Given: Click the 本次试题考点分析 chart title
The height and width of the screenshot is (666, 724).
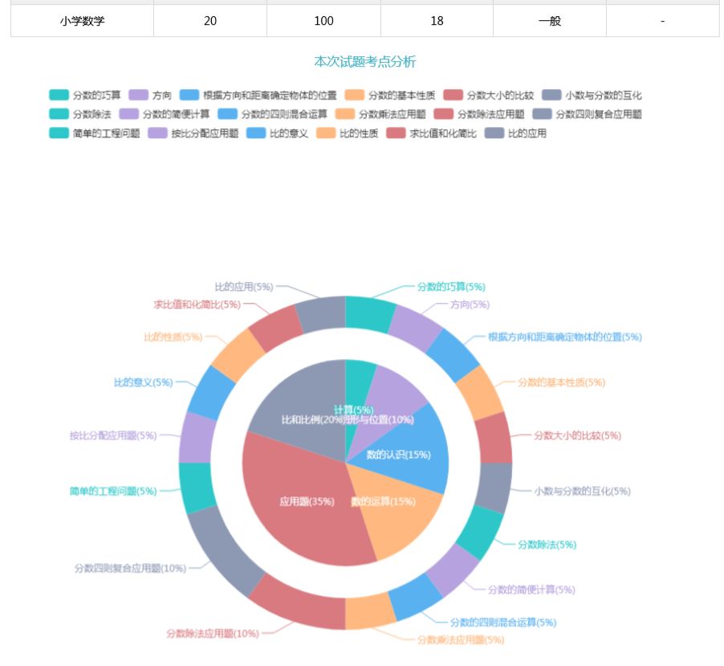Looking at the screenshot, I should (x=364, y=62).
